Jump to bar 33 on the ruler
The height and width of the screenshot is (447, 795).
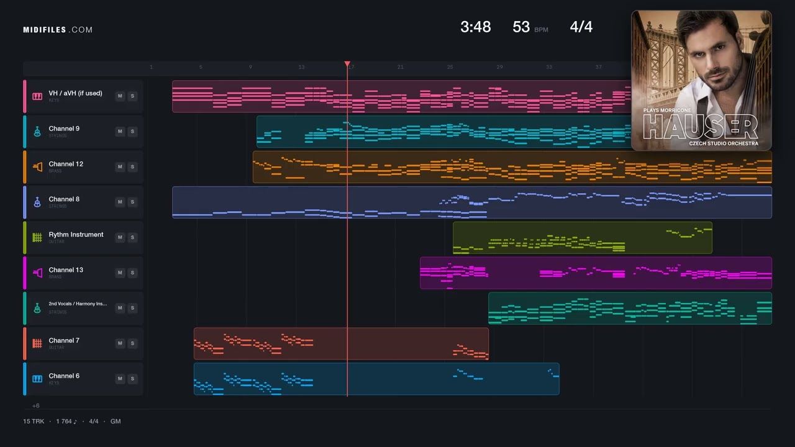pos(549,67)
